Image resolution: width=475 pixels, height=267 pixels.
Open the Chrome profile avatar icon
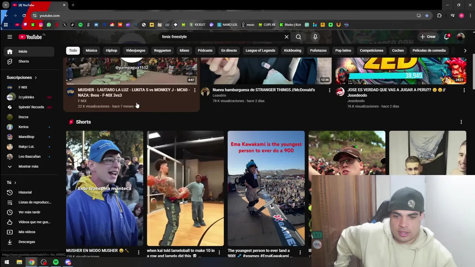coord(461,16)
